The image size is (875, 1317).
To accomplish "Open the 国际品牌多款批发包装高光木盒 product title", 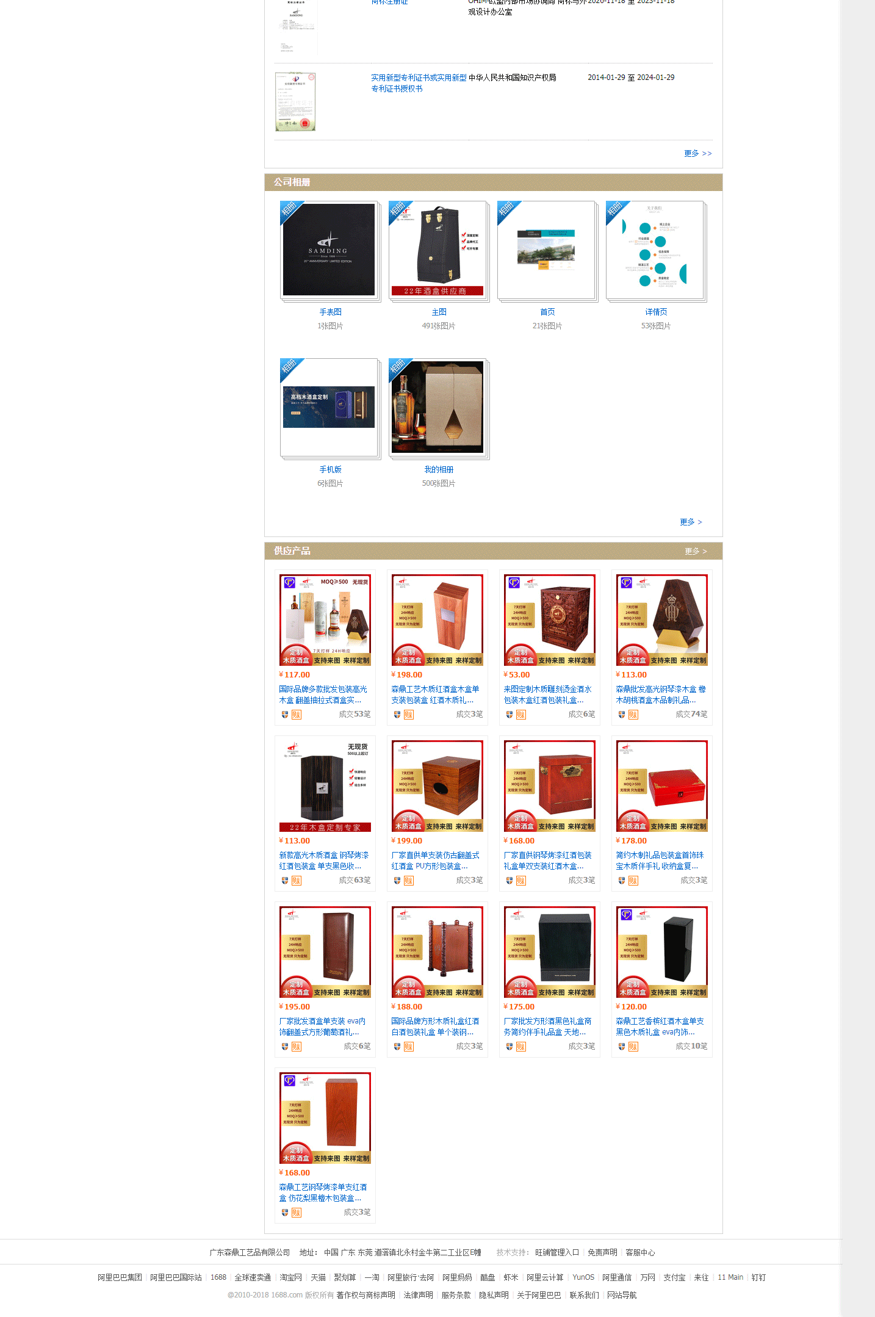I will click(x=323, y=695).
